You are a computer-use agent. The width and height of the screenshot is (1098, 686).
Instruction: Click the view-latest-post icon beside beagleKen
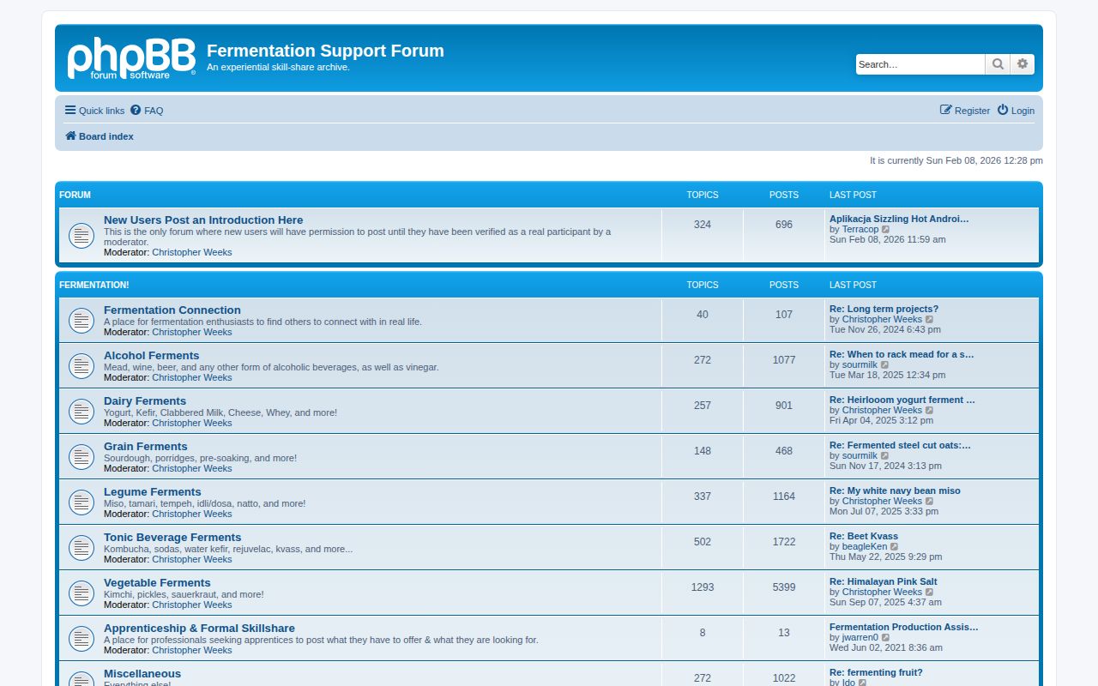pos(895,546)
